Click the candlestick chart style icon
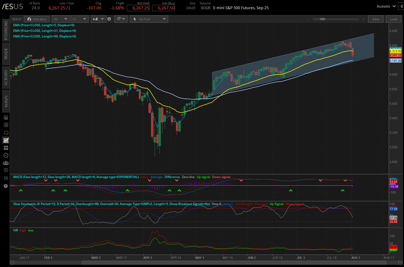The height and width of the screenshot is (267, 404). [x=95, y=19]
